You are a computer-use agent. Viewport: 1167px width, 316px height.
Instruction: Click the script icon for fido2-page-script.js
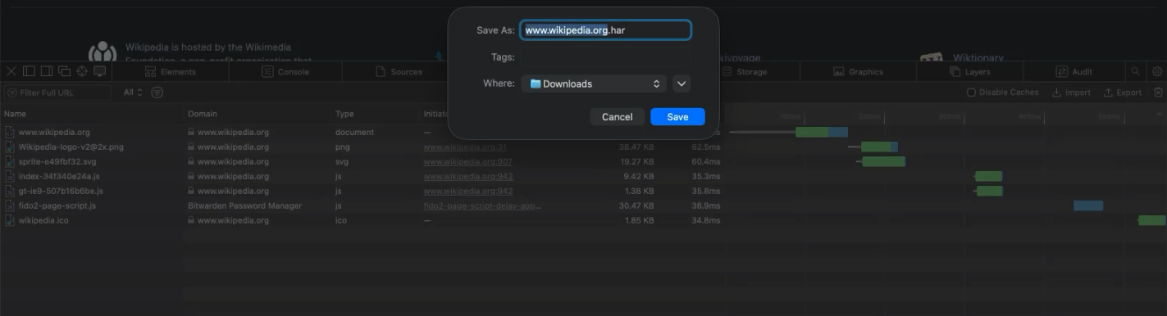pos(10,205)
